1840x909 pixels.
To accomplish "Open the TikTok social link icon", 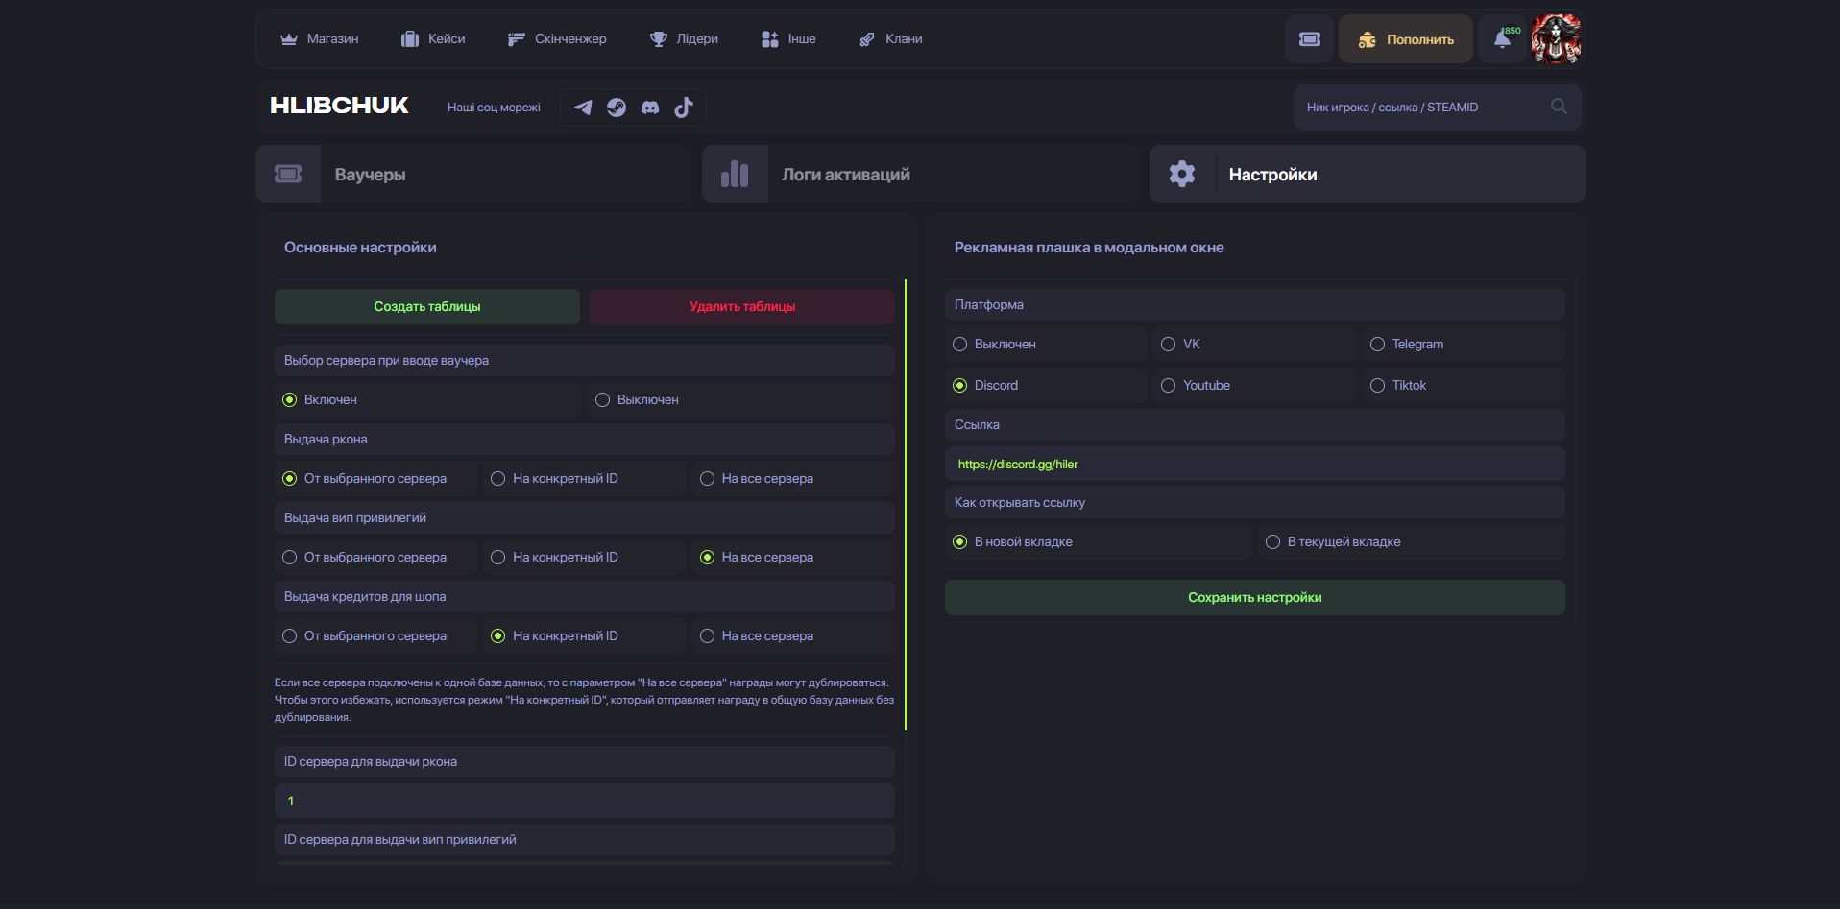I will pyautogui.click(x=684, y=108).
